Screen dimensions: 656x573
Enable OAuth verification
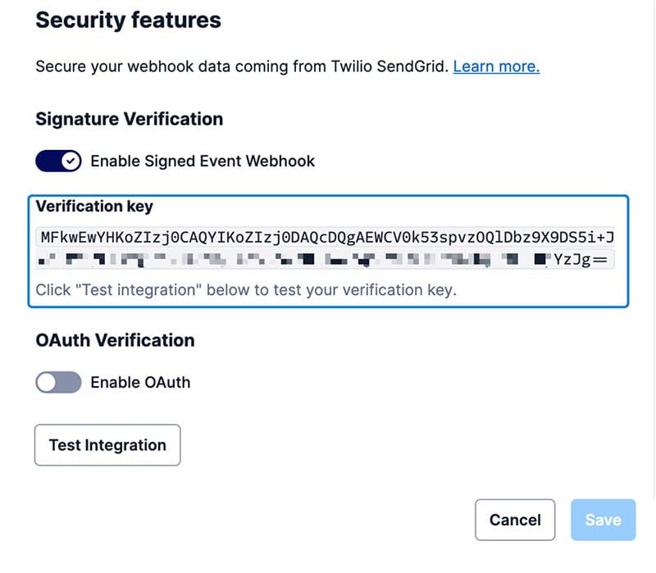(57, 382)
